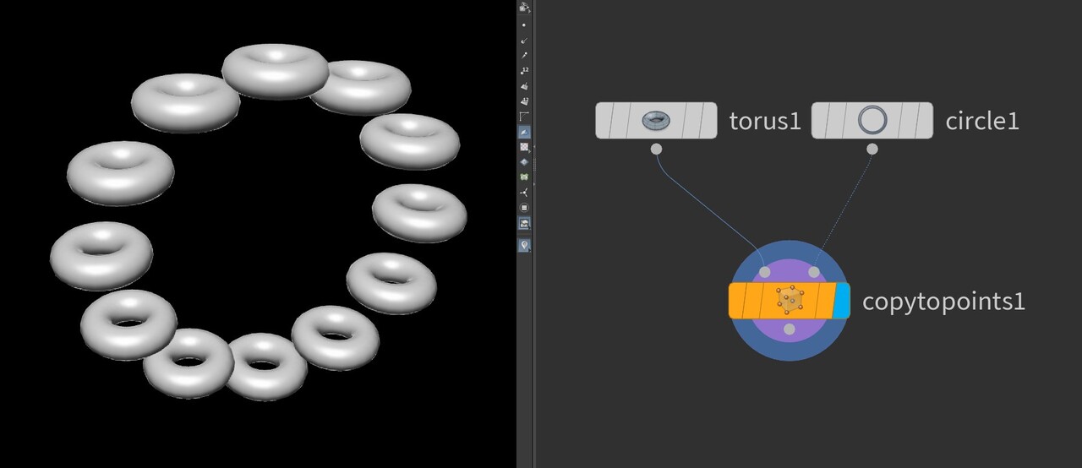This screenshot has height=468, width=1082.
Task: Select the torus1 node by its icon
Action: pos(655,121)
